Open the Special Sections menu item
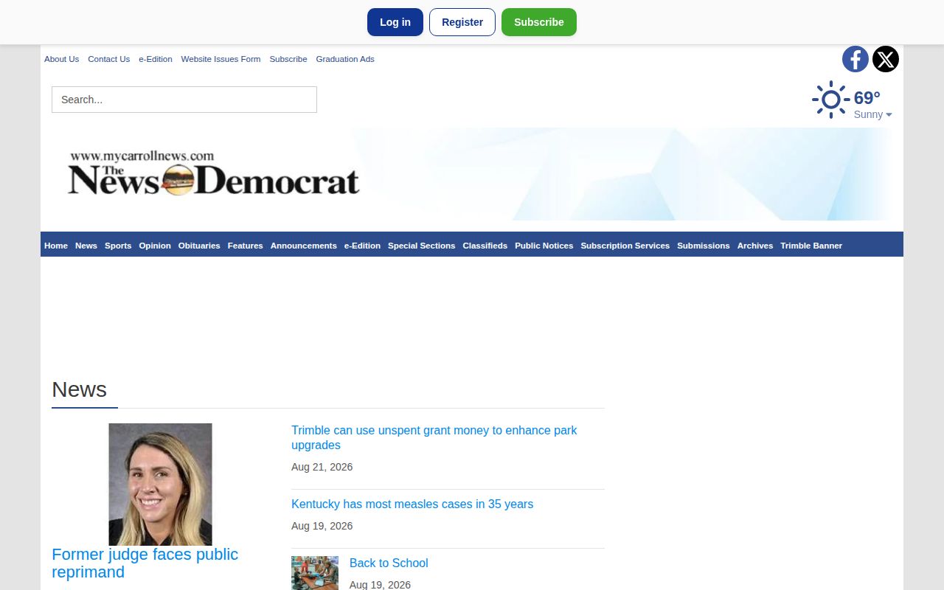Screen dimensions: 944x590 coord(422,246)
